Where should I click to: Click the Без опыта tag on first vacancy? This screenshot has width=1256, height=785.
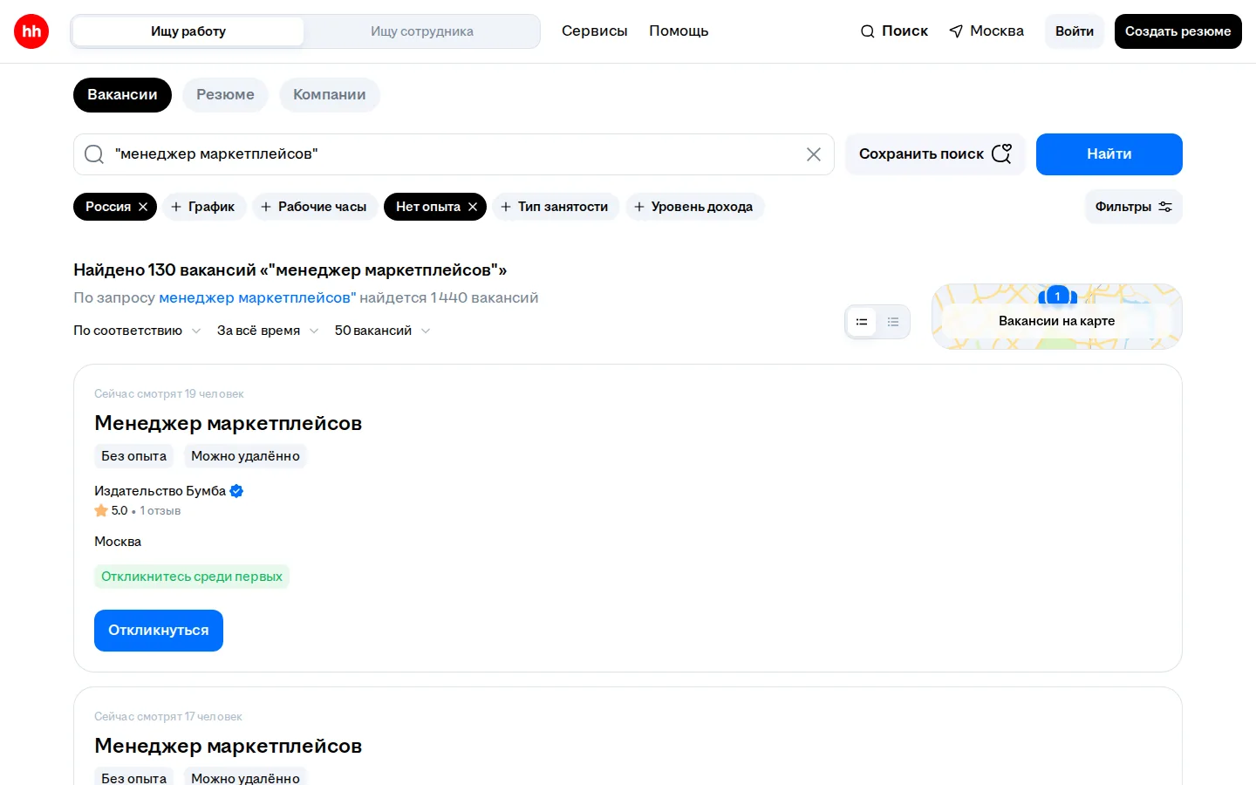pos(133,456)
